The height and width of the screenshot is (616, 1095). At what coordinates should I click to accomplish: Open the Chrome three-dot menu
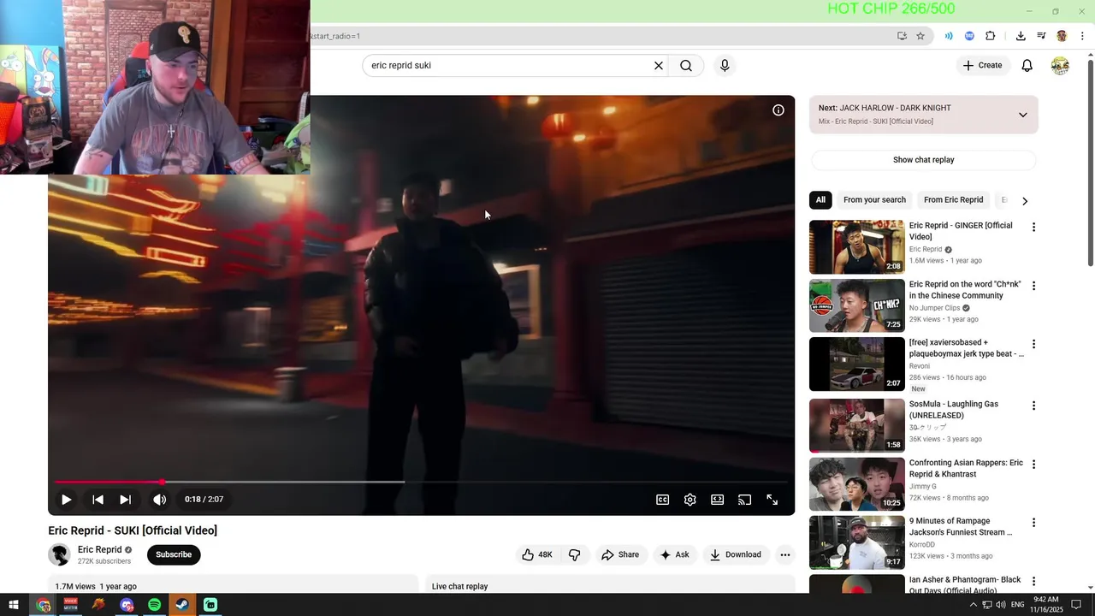pos(1082,36)
